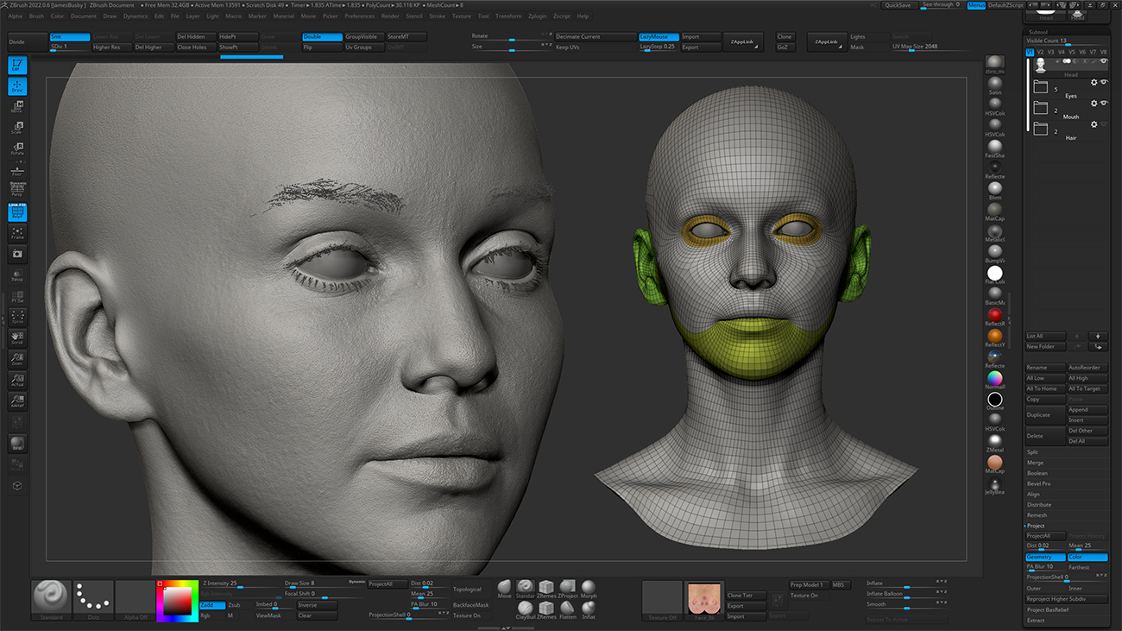Viewport: 1122px width, 631px height.
Task: Open the Zplugin menu
Action: click(538, 15)
